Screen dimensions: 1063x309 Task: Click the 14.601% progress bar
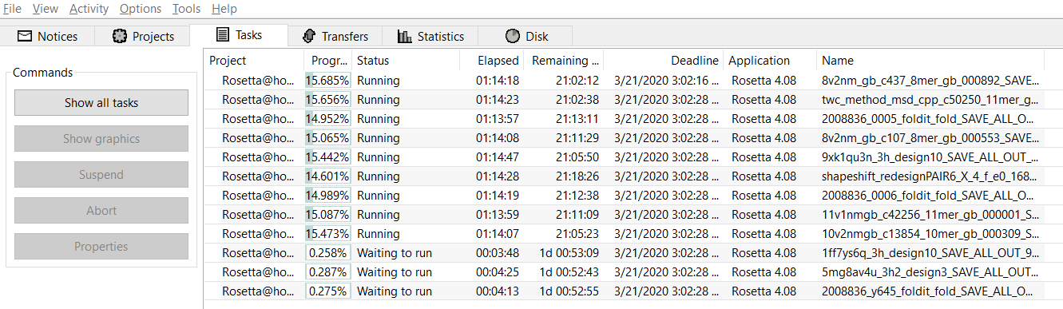[x=328, y=176]
